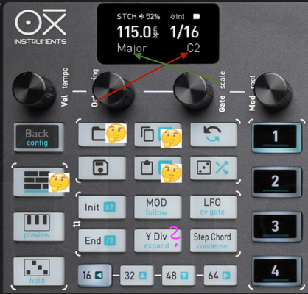This screenshot has height=294, width=308.
Task: Click the Vel tempo knob
Action: click(34, 90)
